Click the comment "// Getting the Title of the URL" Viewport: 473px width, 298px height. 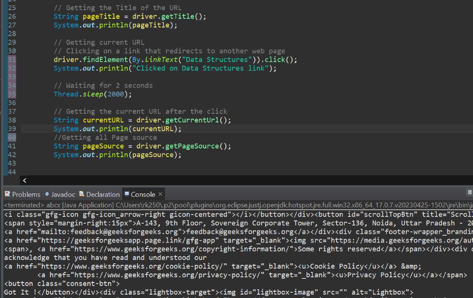pyautogui.click(x=118, y=8)
